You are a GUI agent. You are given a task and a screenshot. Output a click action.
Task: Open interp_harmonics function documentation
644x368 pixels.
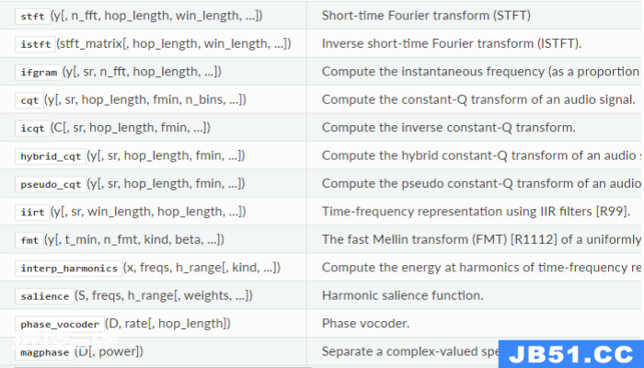69,269
